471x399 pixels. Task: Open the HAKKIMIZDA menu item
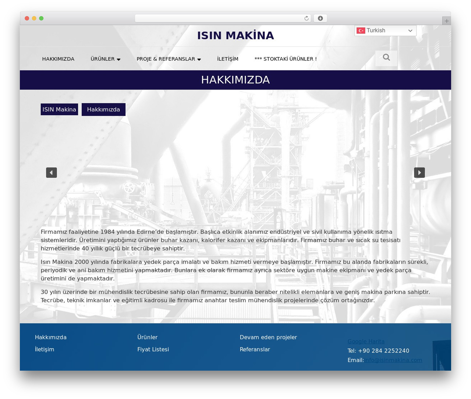point(58,59)
